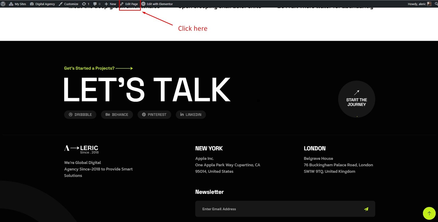Open the Howdy, aleric account menu

point(419,4)
